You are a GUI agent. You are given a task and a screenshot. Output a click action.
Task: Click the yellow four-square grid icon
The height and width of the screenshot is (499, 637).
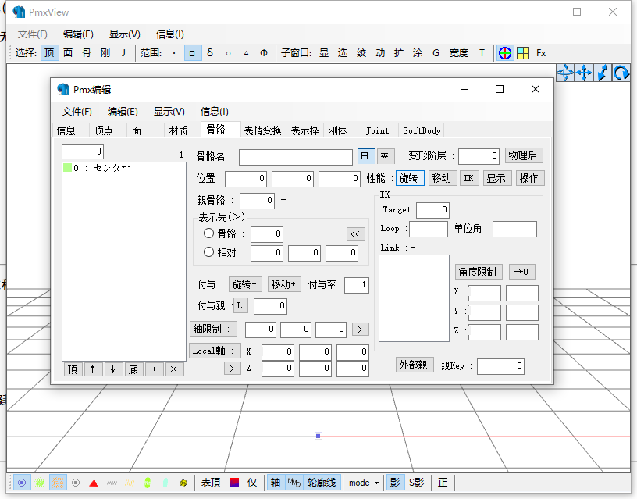(x=523, y=53)
